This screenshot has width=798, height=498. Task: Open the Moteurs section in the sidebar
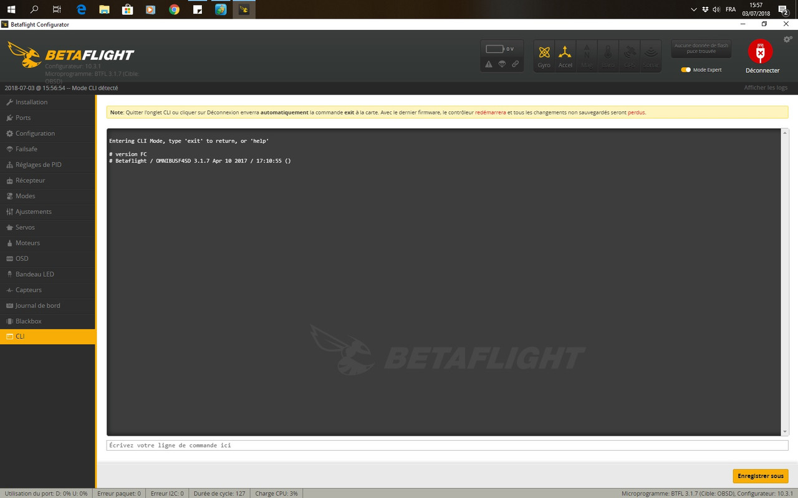click(x=30, y=243)
